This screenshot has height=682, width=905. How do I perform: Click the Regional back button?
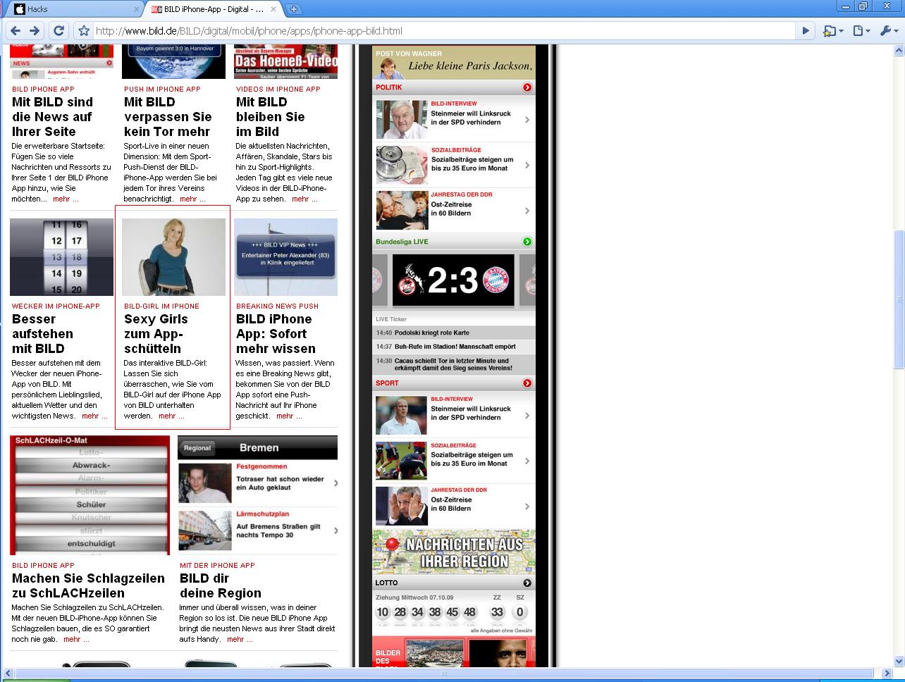click(x=197, y=447)
